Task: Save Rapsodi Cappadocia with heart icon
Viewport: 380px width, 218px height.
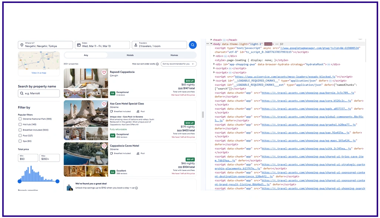Action: click(x=104, y=73)
